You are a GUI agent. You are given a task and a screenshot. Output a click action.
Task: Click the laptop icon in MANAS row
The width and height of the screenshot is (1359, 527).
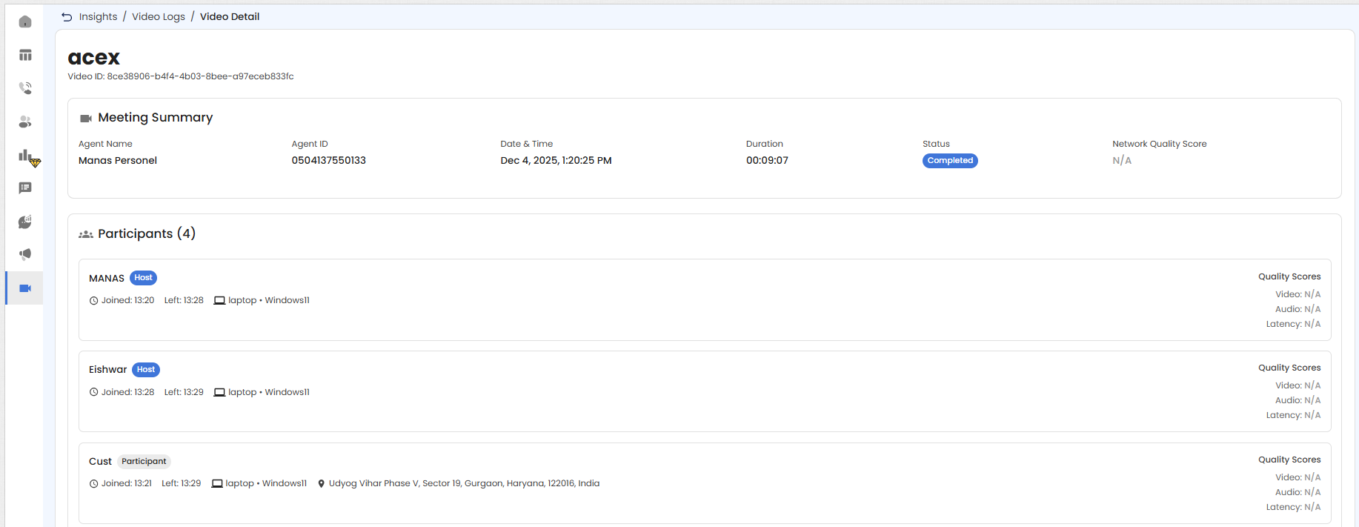pos(219,301)
